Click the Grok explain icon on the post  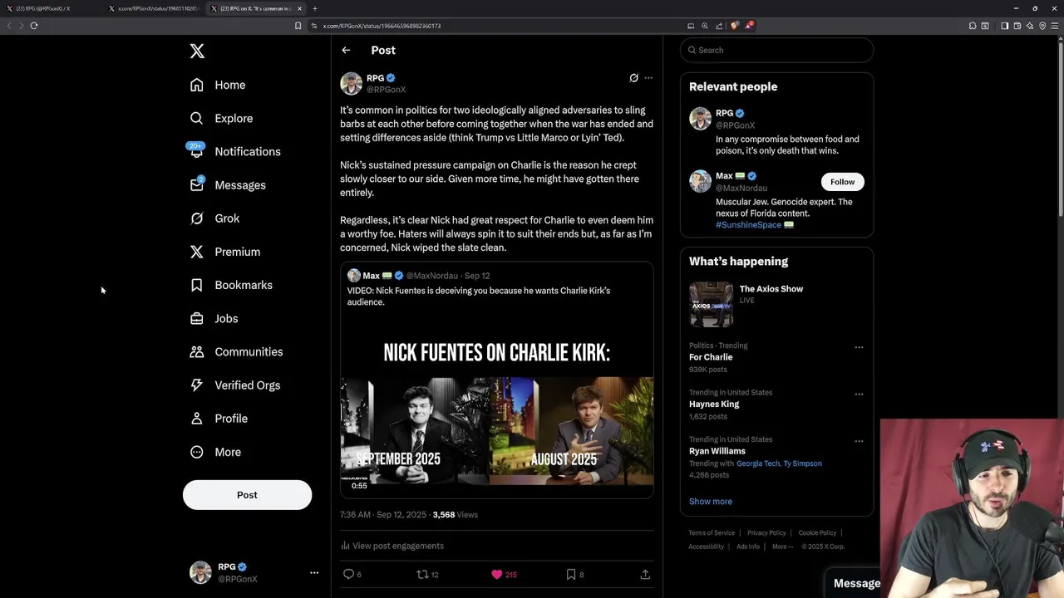[x=633, y=78]
